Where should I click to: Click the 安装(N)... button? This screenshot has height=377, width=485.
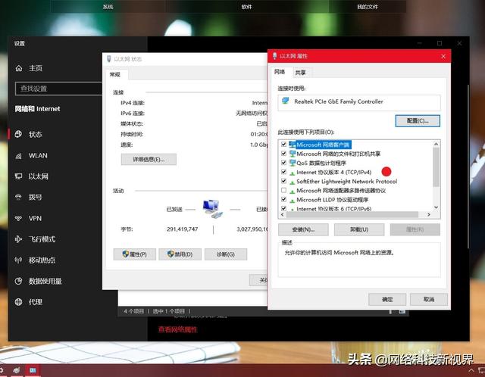coord(303,229)
